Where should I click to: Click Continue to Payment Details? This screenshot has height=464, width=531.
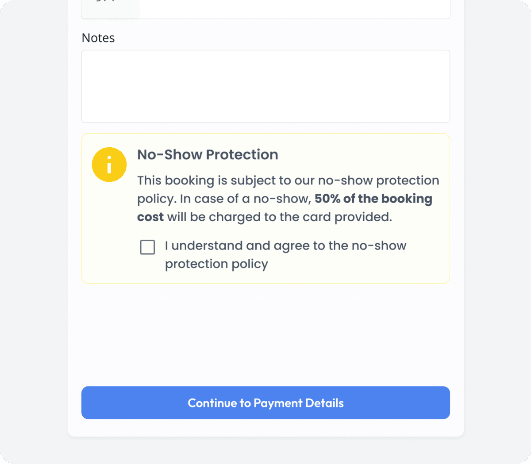(x=265, y=403)
